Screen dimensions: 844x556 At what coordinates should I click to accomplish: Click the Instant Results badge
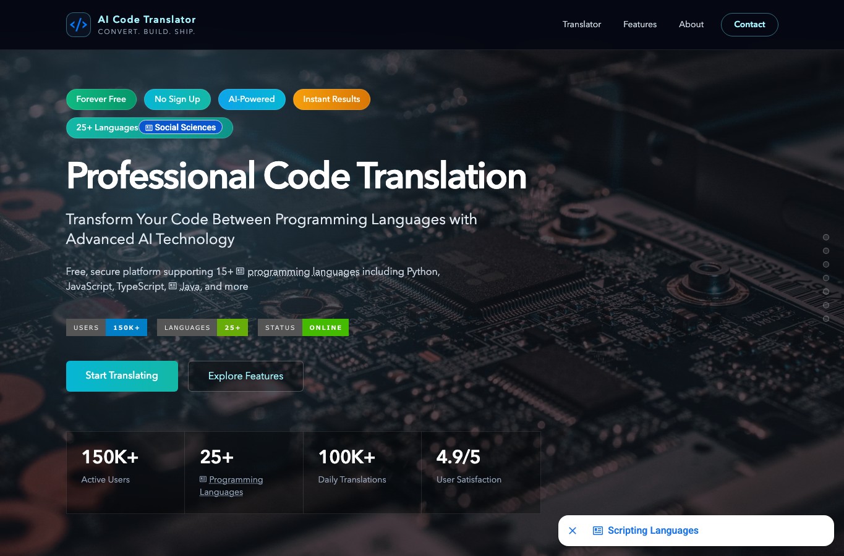pyautogui.click(x=331, y=99)
